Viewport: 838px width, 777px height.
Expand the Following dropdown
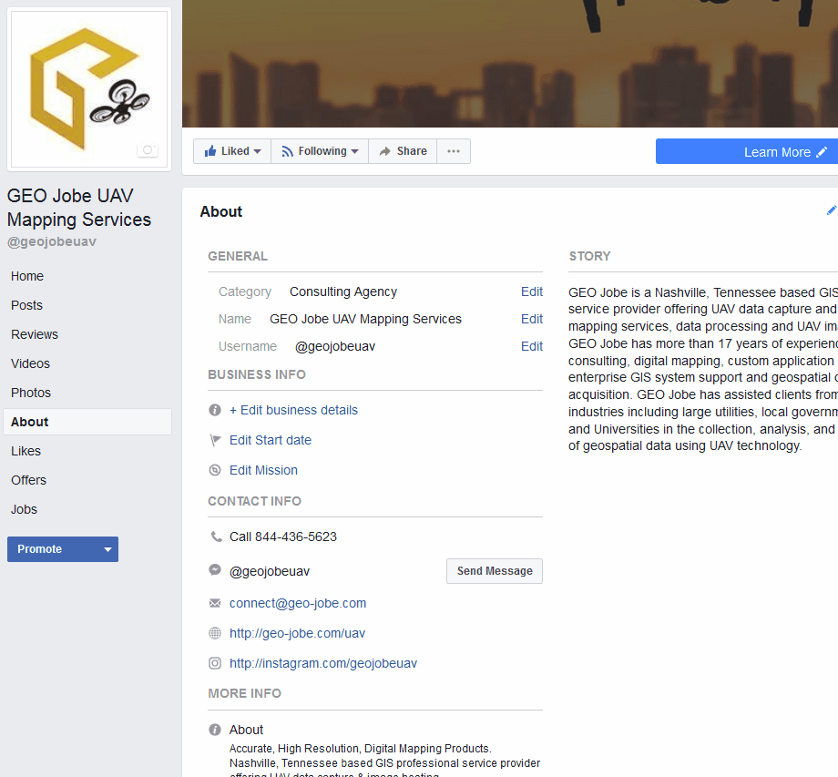[x=320, y=151]
